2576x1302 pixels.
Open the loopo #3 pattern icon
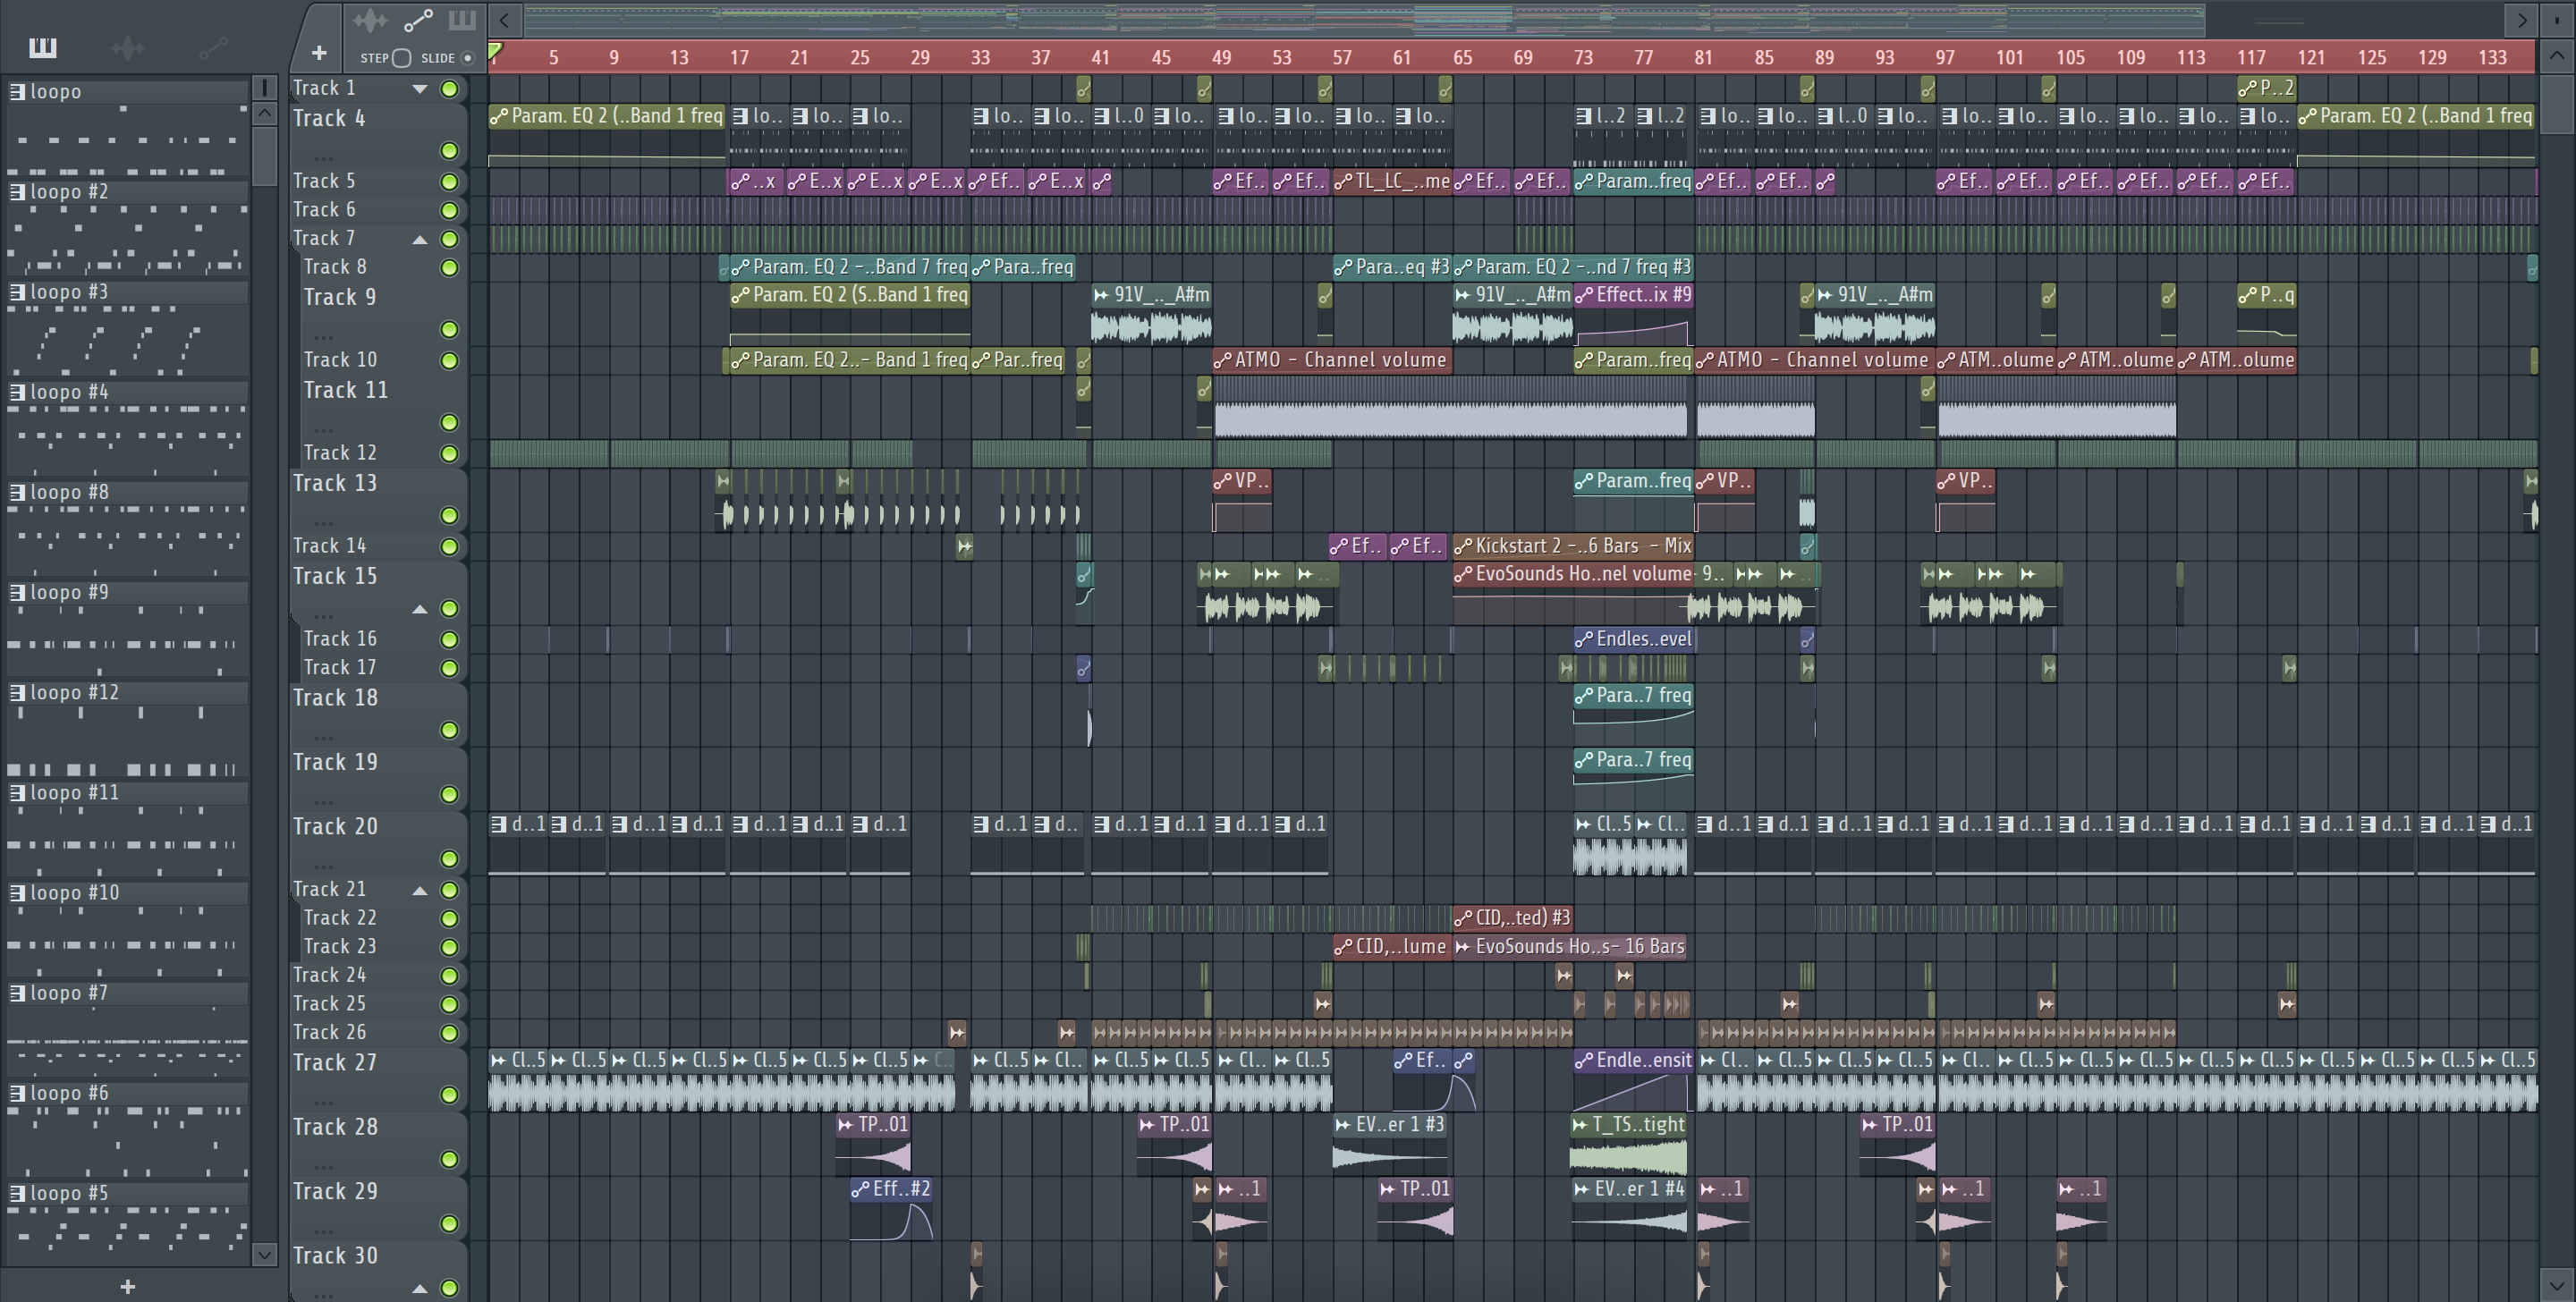[x=17, y=292]
